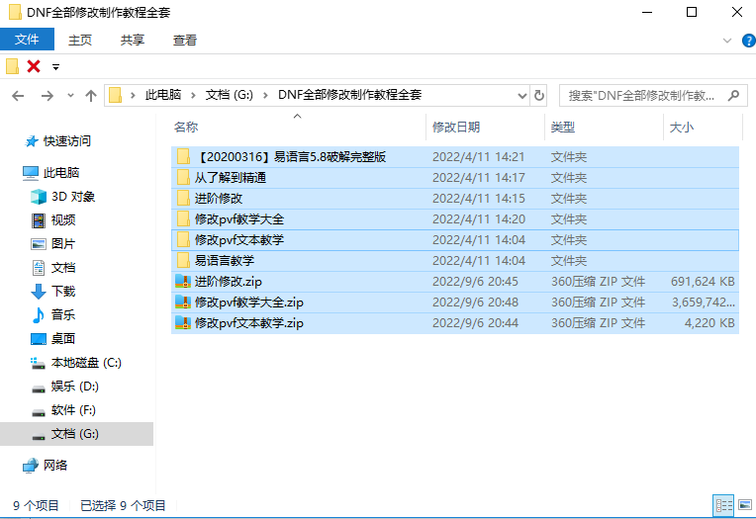This screenshot has width=756, height=519.
Task: Refresh the current folder view
Action: [x=539, y=96]
